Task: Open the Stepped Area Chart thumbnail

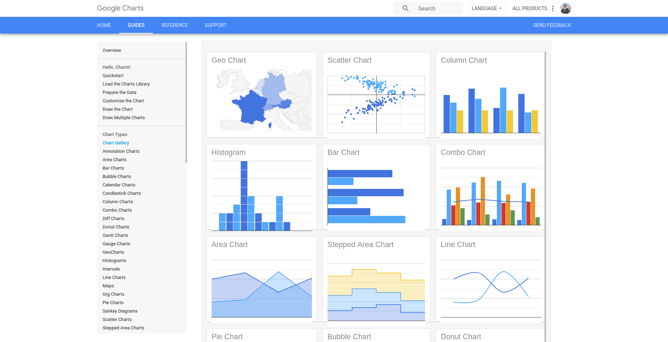Action: (376, 292)
